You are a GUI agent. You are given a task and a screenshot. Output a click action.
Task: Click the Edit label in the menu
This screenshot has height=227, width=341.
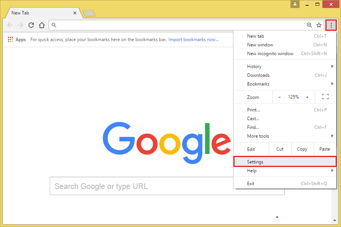pos(251,149)
